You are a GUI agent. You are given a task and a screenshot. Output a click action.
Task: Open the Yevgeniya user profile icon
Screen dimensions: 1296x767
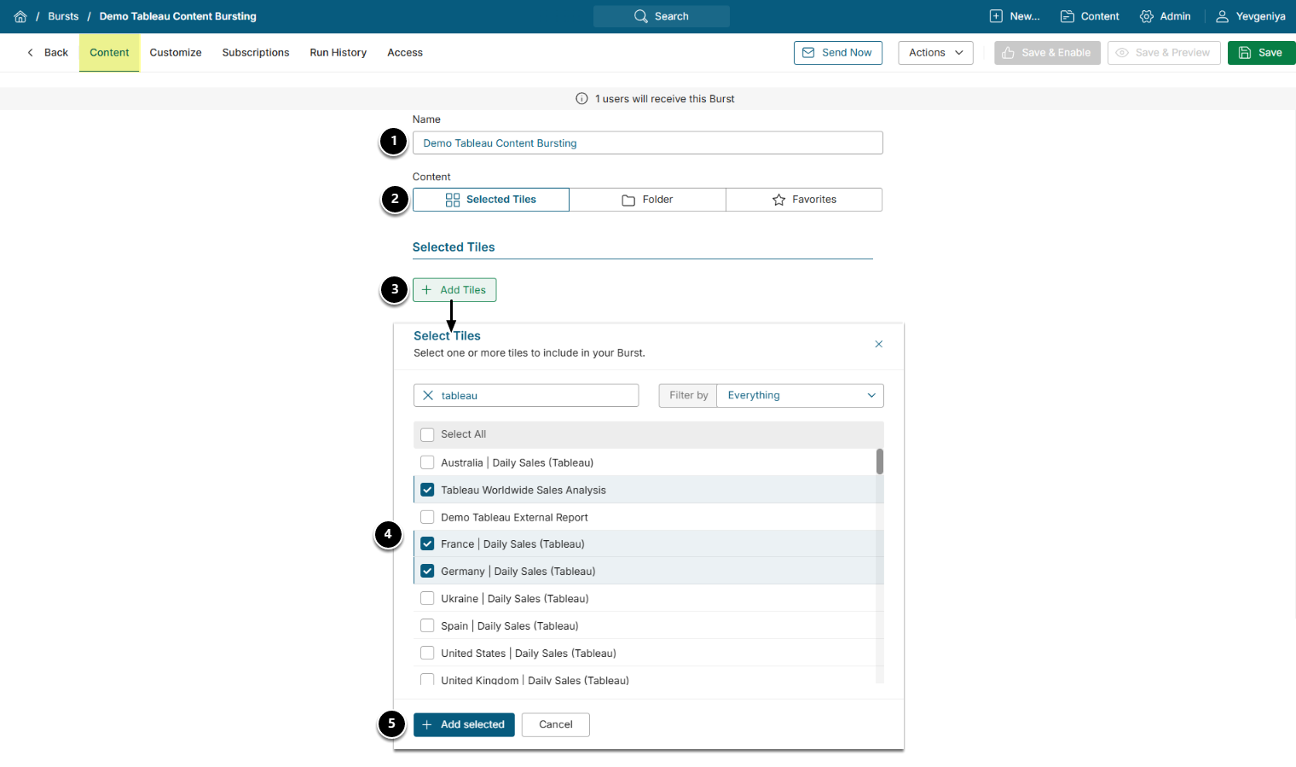(x=1222, y=16)
